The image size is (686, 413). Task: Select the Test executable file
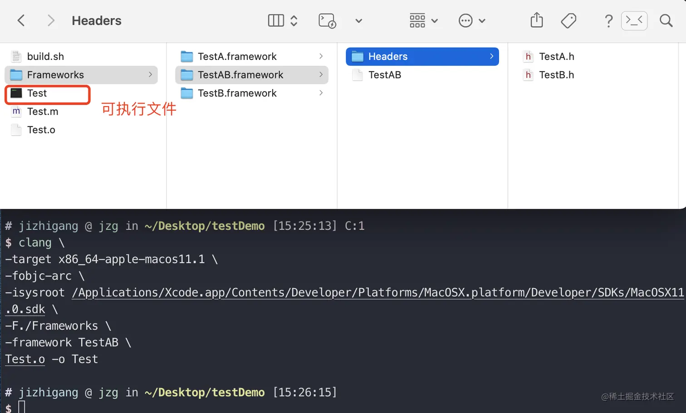tap(37, 93)
